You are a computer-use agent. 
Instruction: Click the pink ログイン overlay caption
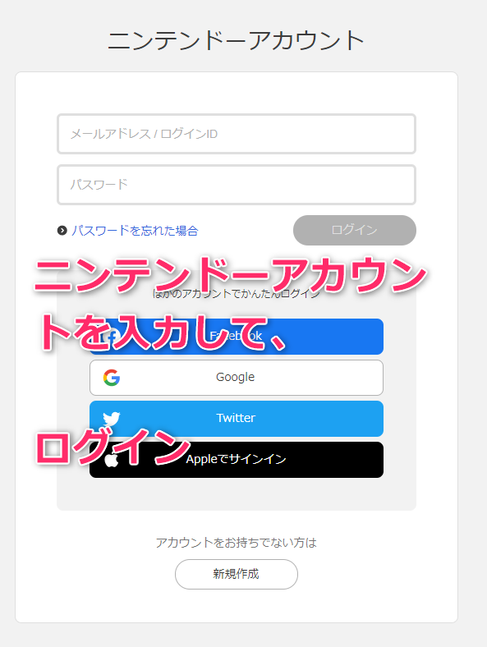point(113,447)
